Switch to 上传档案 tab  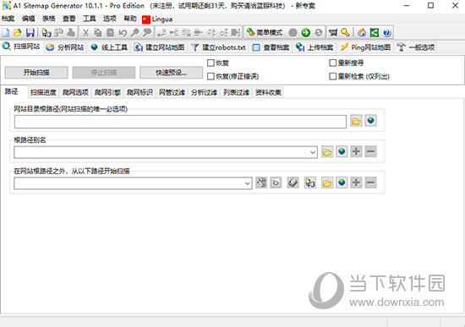point(315,47)
